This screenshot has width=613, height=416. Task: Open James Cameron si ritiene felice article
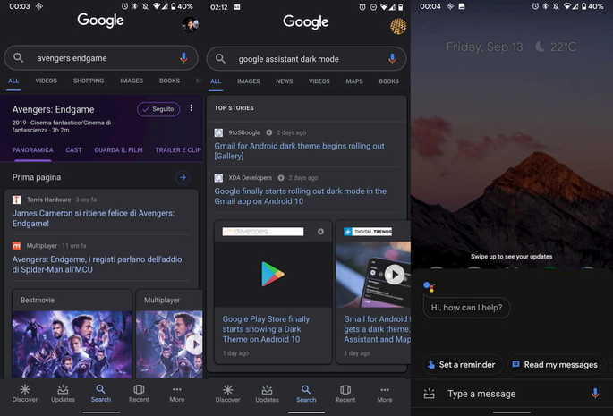[x=93, y=218]
